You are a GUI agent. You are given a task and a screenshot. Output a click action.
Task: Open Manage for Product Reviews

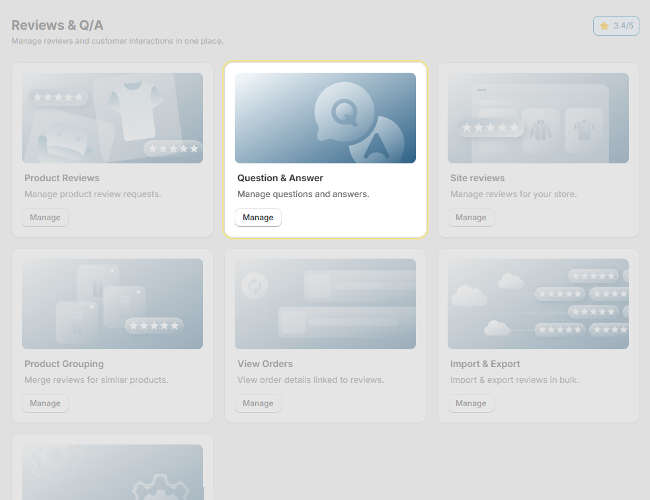pos(45,218)
